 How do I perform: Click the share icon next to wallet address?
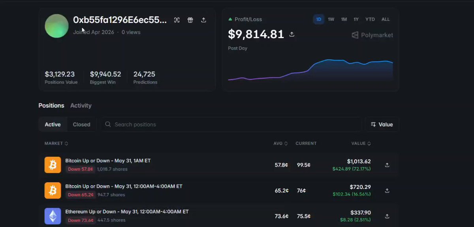203,20
